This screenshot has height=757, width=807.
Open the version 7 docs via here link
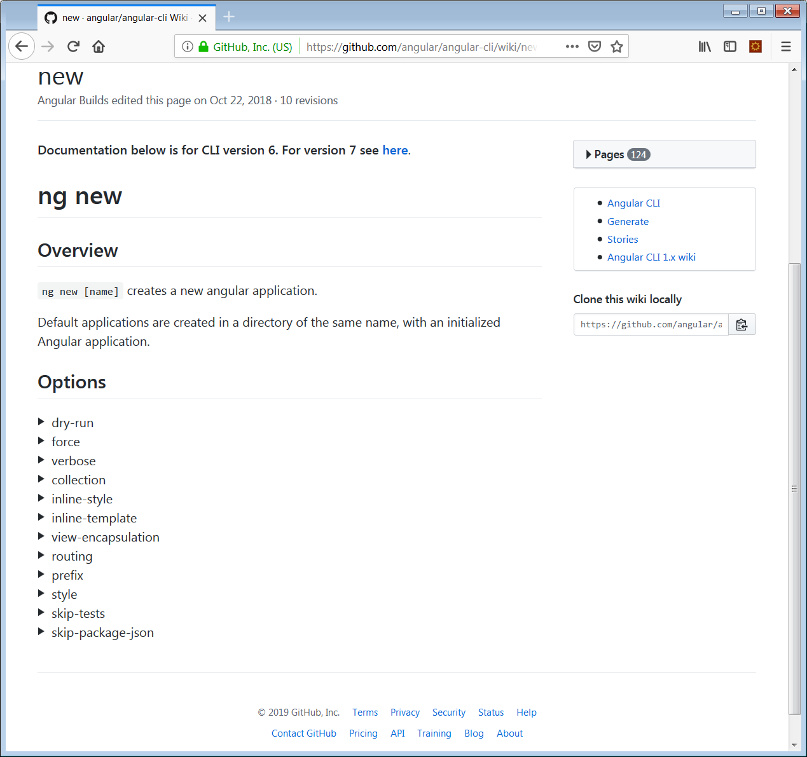point(395,150)
